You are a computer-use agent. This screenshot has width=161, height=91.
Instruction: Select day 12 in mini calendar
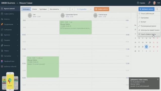point(146,38)
